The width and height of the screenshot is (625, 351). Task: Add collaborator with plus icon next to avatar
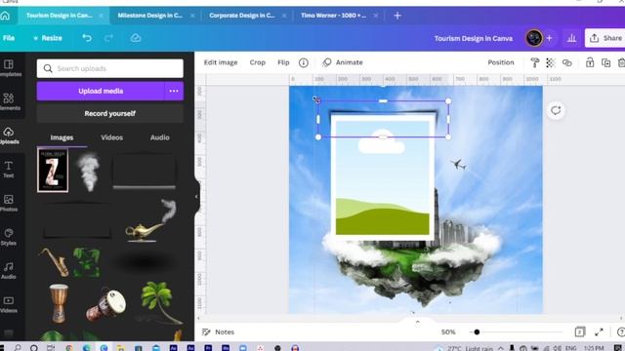(x=549, y=38)
